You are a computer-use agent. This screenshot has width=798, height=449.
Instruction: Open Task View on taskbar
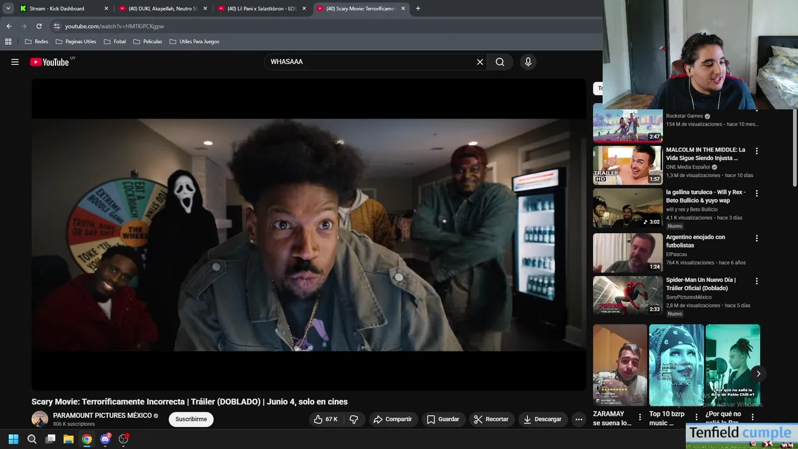click(x=50, y=439)
